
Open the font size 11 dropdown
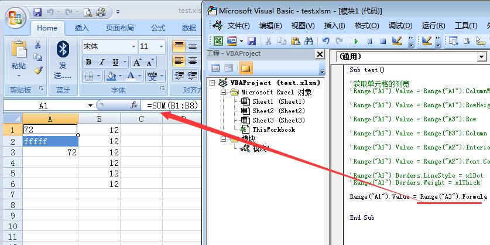(161, 46)
